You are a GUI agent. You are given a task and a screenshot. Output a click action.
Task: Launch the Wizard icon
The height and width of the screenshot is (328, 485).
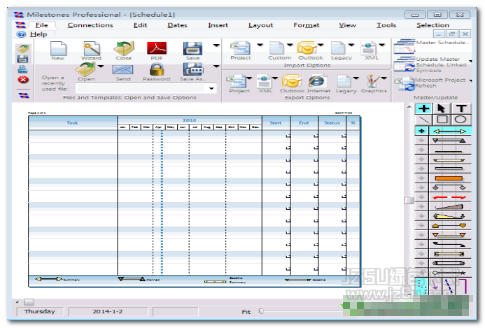point(92,48)
